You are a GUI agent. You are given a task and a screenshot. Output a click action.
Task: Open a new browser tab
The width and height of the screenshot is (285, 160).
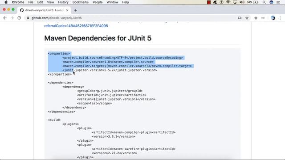point(76,10)
